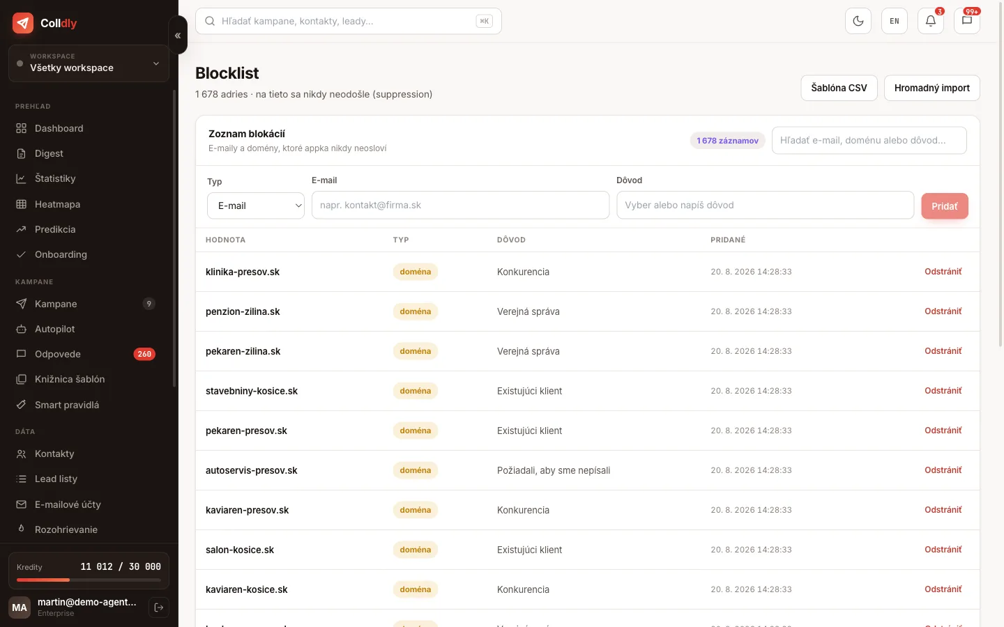1004x627 pixels.
Task: Click the MA user avatar
Action: click(x=20, y=607)
